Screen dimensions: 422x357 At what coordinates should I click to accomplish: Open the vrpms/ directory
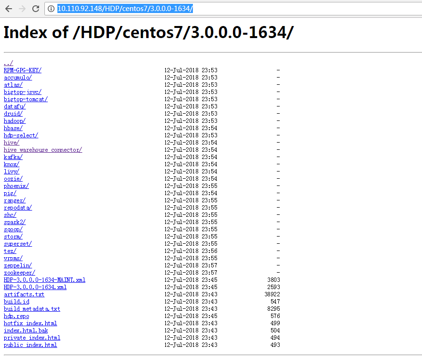point(13,258)
